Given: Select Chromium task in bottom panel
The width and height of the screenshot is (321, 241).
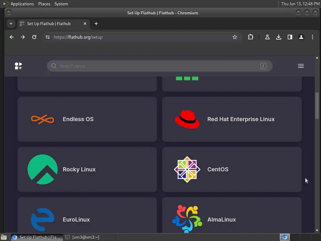Looking at the screenshot, I should coord(37,237).
